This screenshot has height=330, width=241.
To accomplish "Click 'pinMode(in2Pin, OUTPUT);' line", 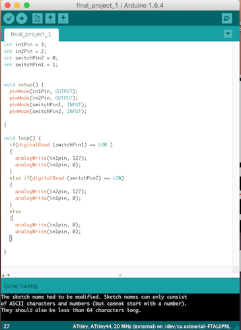I will click(x=44, y=98).
